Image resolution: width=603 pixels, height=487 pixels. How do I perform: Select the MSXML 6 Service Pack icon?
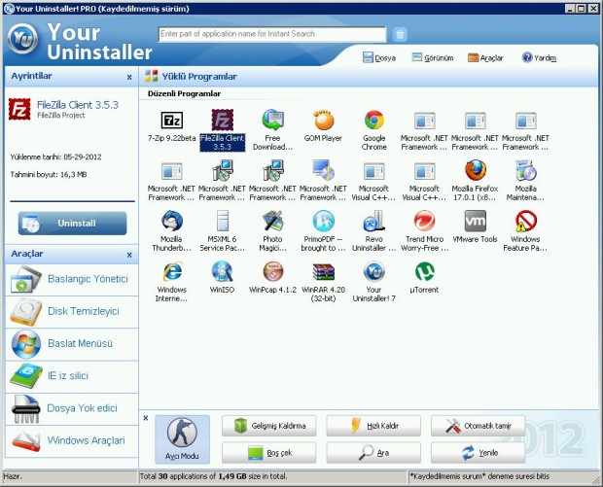[223, 221]
